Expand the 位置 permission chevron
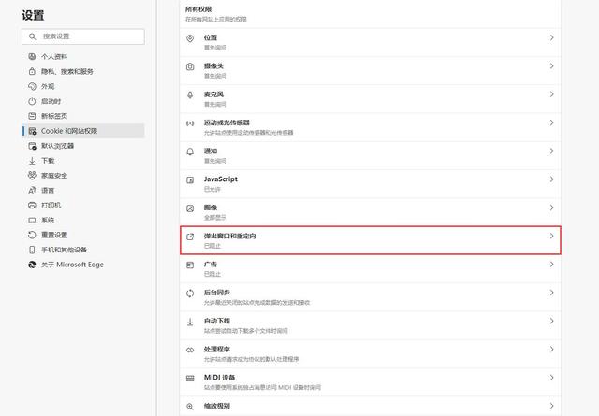The height and width of the screenshot is (416, 599). (x=552, y=38)
